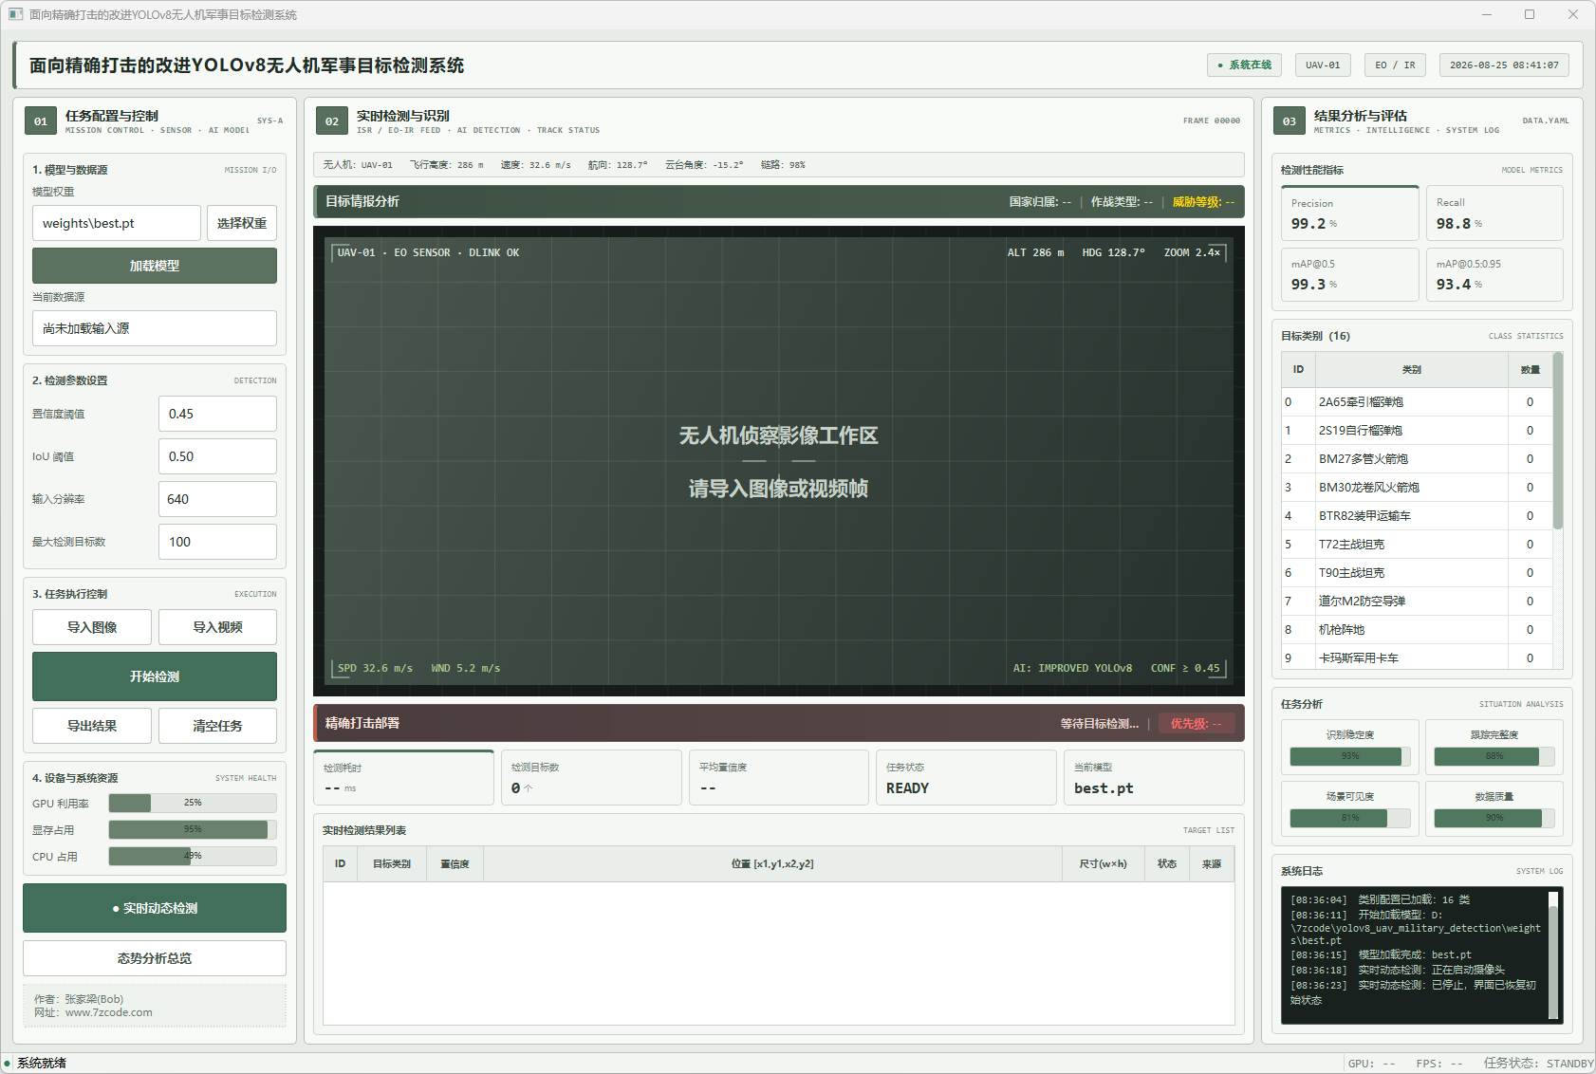Viewport: 1596px width, 1074px height.
Task: Click the 检测目标数 card
Action: (x=591, y=778)
